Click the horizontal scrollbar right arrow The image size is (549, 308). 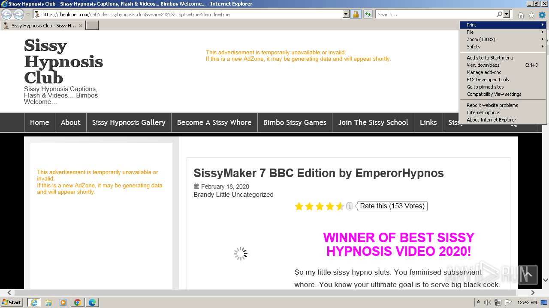pyautogui.click(x=533, y=293)
